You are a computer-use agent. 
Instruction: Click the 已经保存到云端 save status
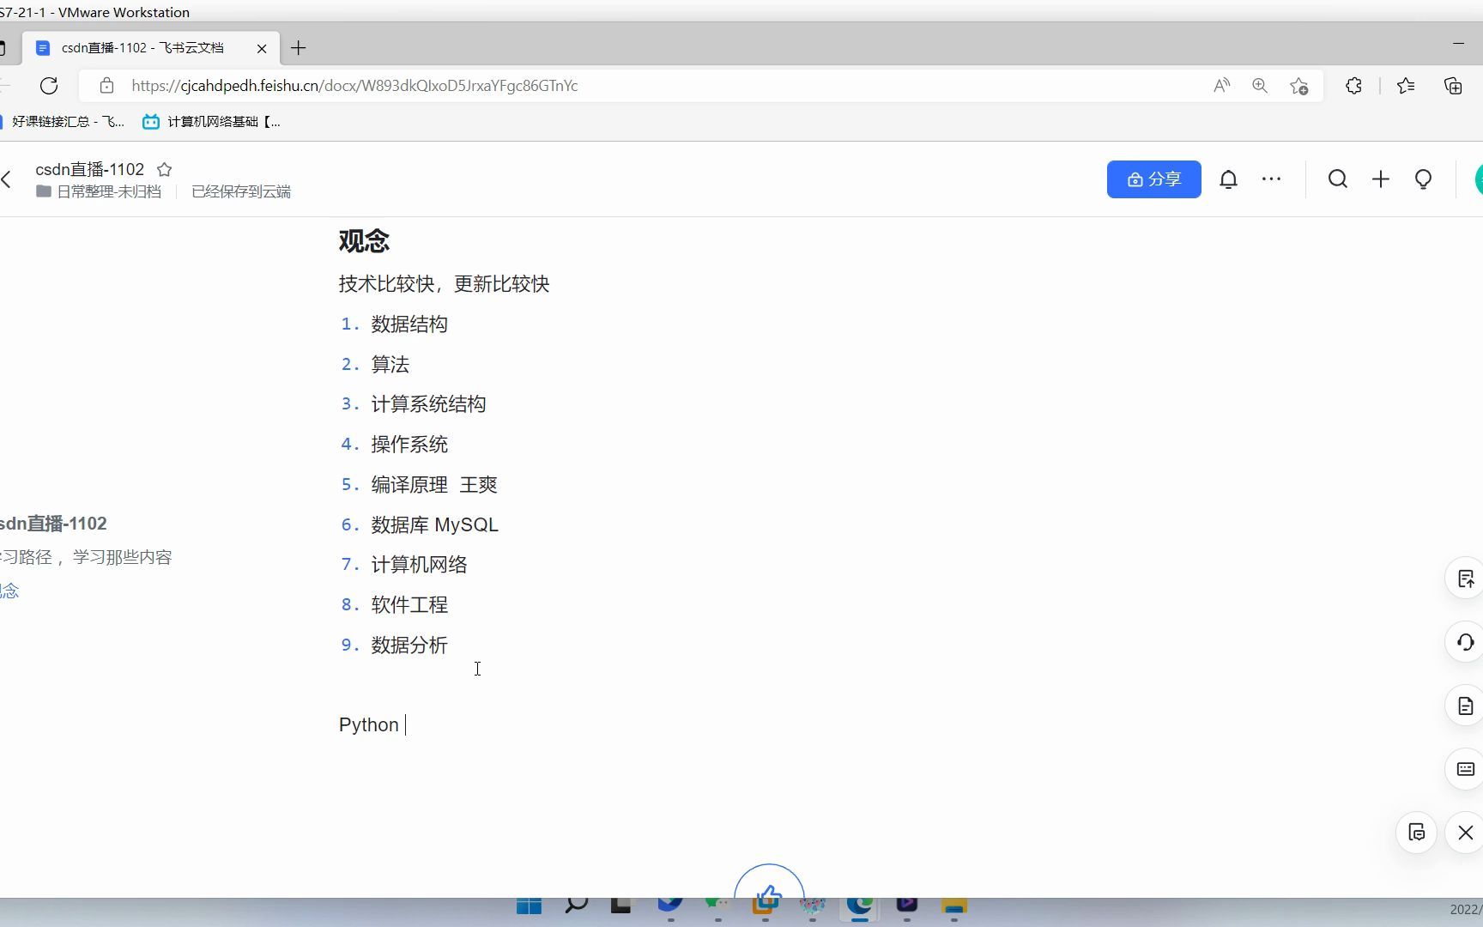click(241, 191)
